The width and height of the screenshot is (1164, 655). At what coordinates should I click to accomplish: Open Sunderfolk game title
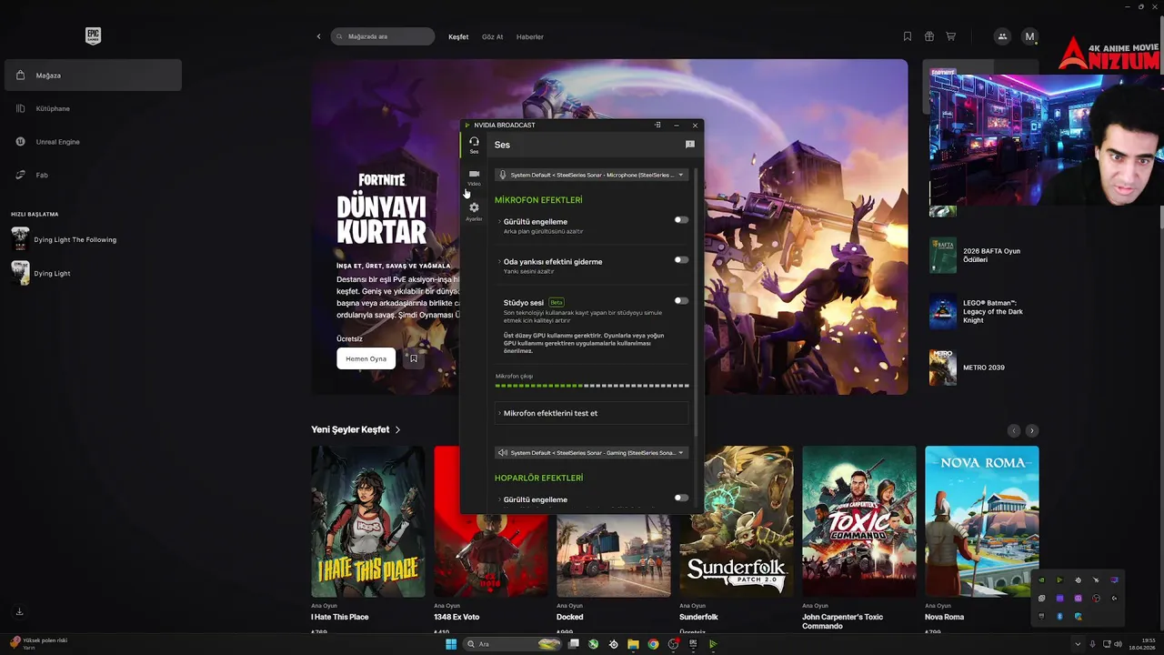click(698, 617)
